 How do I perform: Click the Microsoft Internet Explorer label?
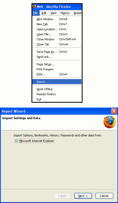[x=37, y=141]
